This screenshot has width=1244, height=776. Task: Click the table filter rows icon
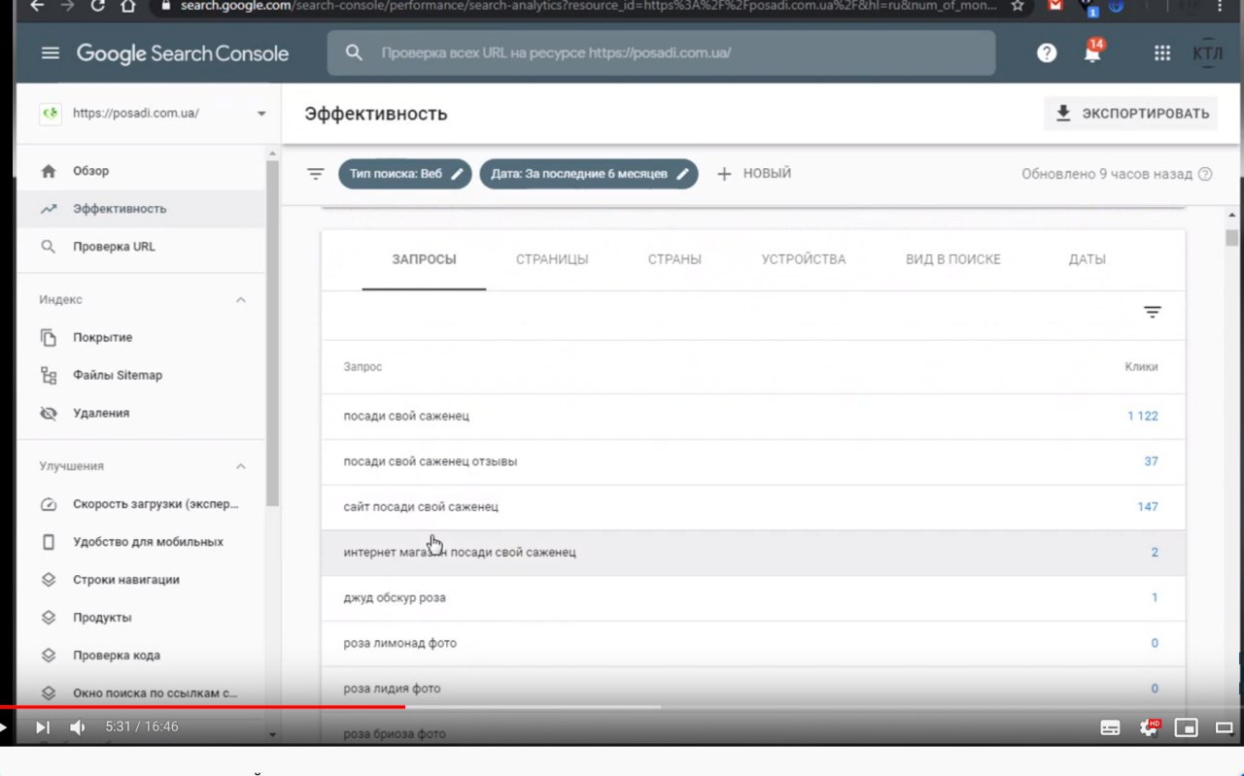click(x=1152, y=312)
